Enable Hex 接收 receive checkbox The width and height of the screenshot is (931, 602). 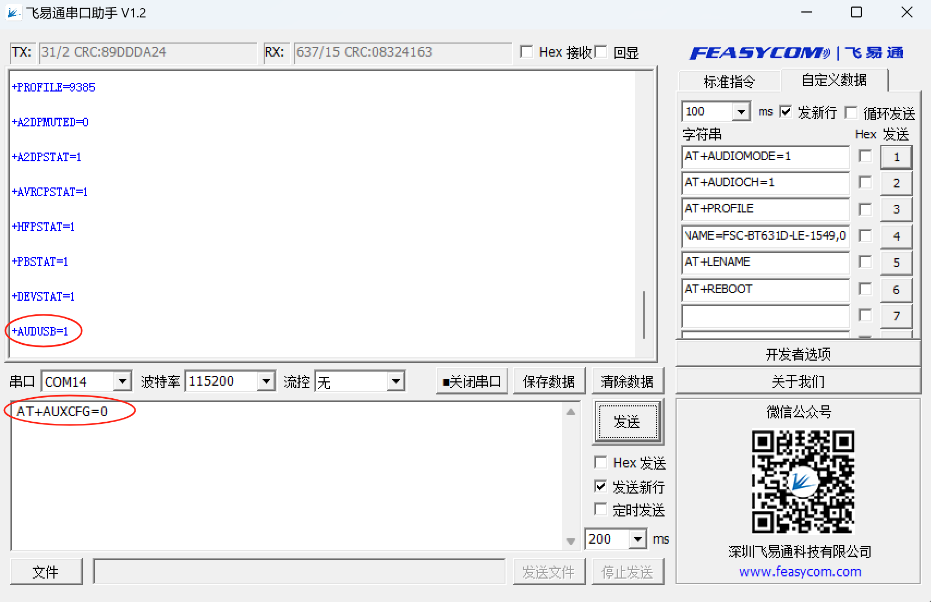(x=526, y=51)
